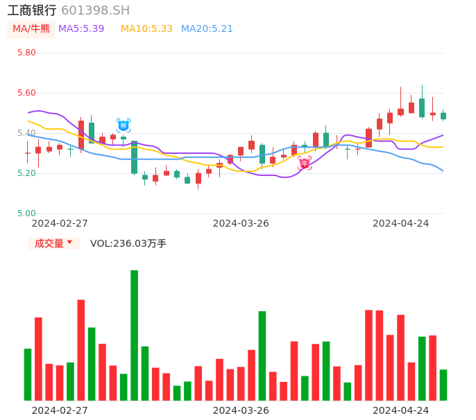476x420 pixels.
Task: Click the last green volume bar
Action: (x=443, y=385)
